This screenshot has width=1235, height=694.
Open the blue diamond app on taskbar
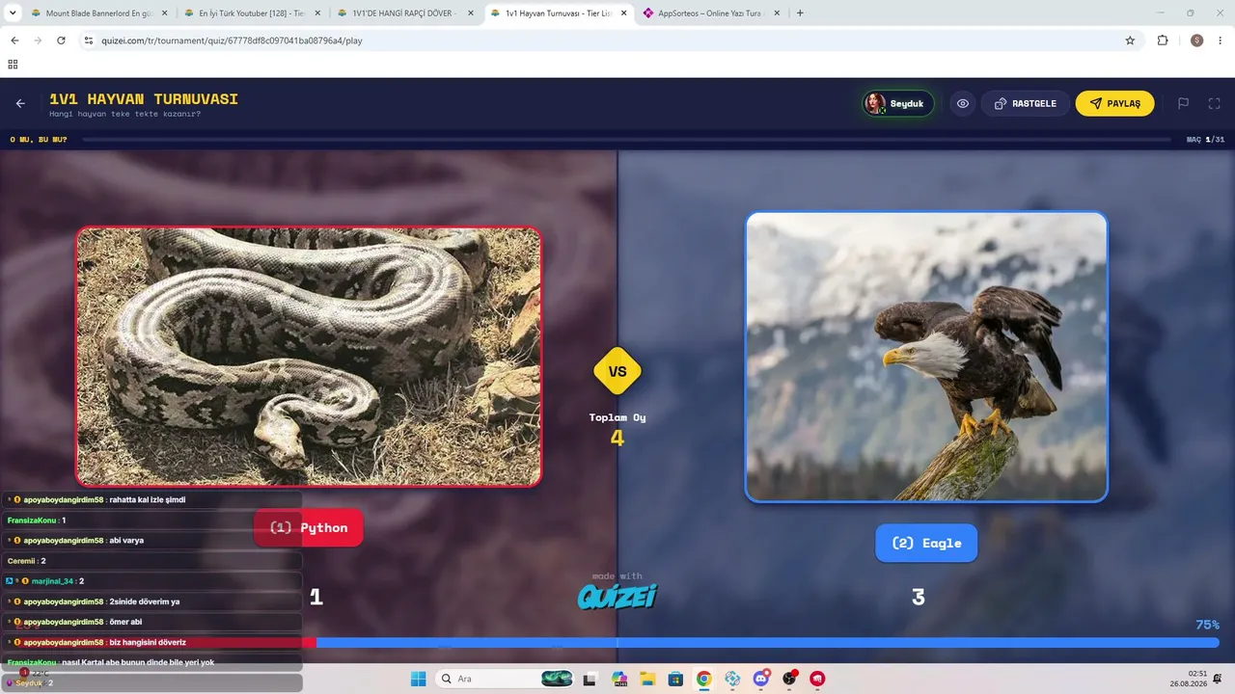(733, 679)
